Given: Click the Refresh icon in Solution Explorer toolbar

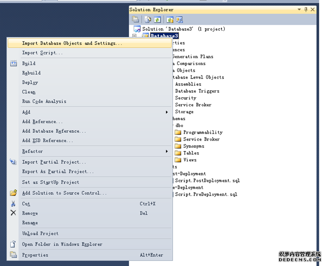Looking at the screenshot, I should pos(157,20).
